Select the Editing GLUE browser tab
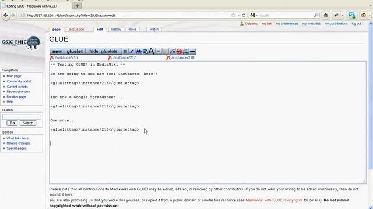The image size is (373, 209). [36, 6]
